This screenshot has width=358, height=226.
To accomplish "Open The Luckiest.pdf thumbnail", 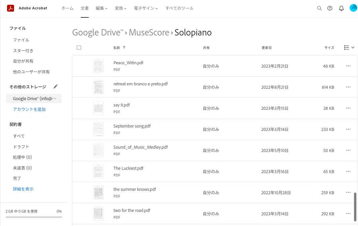I will tap(99, 171).
